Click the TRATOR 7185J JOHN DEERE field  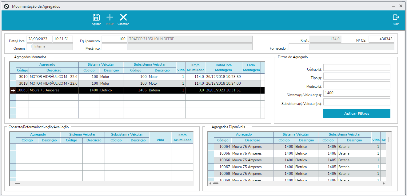click(x=190, y=39)
